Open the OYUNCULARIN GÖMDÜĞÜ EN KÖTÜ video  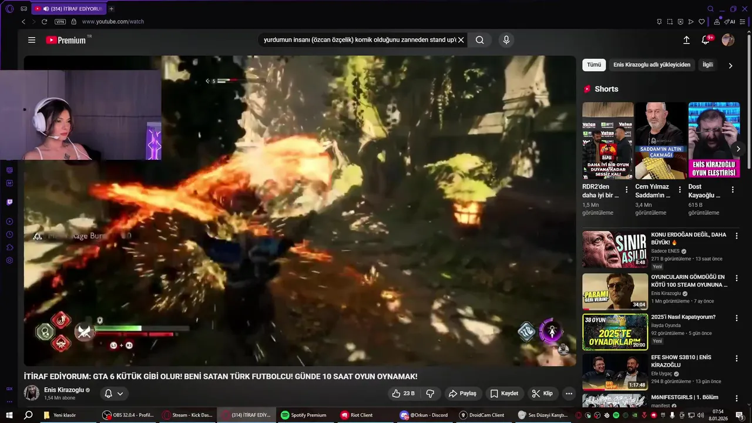click(689, 281)
